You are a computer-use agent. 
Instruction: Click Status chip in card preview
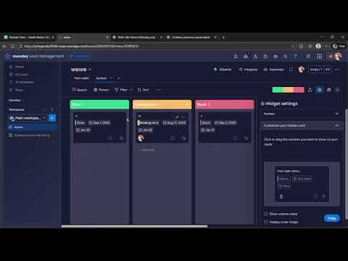[283, 178]
